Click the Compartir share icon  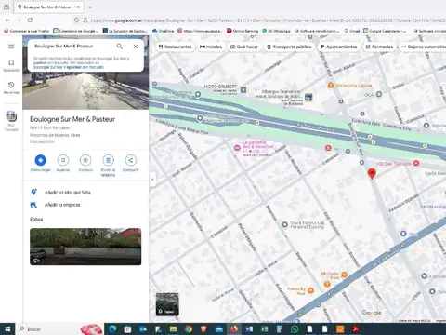point(131,160)
